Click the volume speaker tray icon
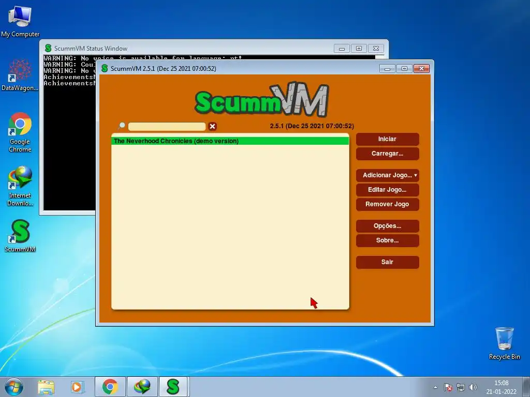530x397 pixels. click(473, 387)
